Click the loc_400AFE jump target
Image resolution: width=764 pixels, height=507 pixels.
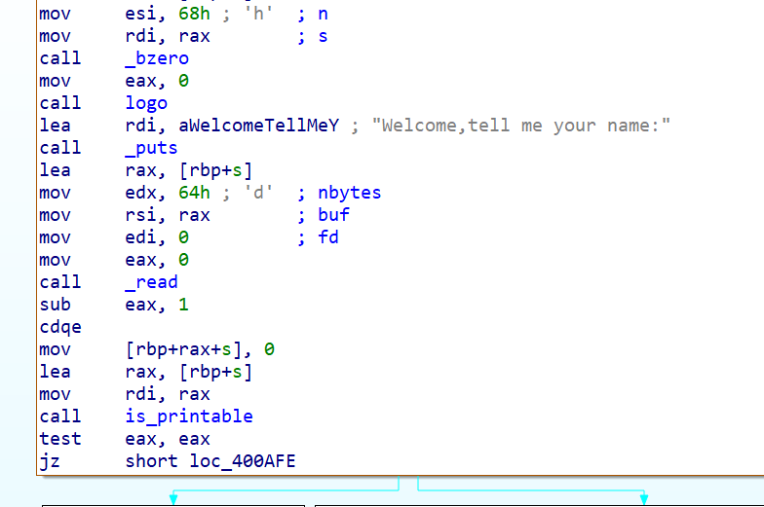pyautogui.click(x=243, y=461)
